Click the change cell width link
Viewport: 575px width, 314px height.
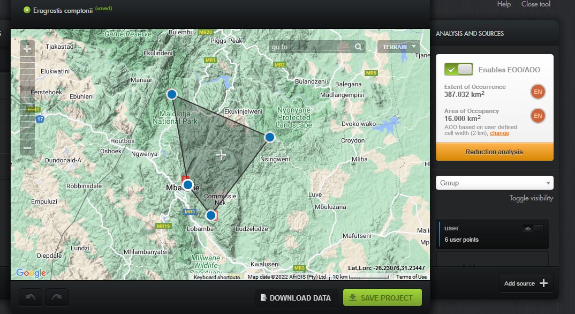499,133
